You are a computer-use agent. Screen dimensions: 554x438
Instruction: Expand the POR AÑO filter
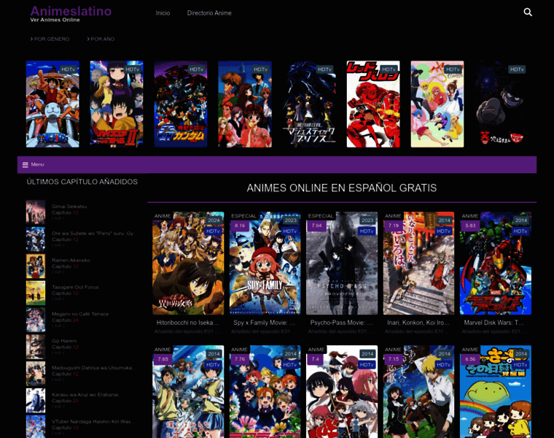101,39
